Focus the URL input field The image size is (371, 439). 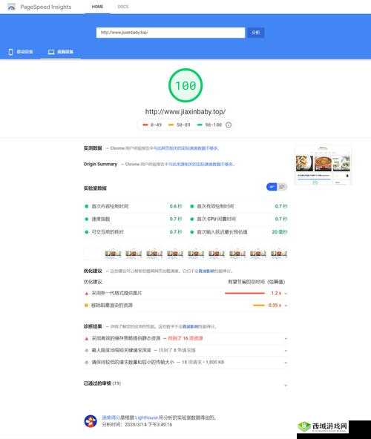click(171, 33)
